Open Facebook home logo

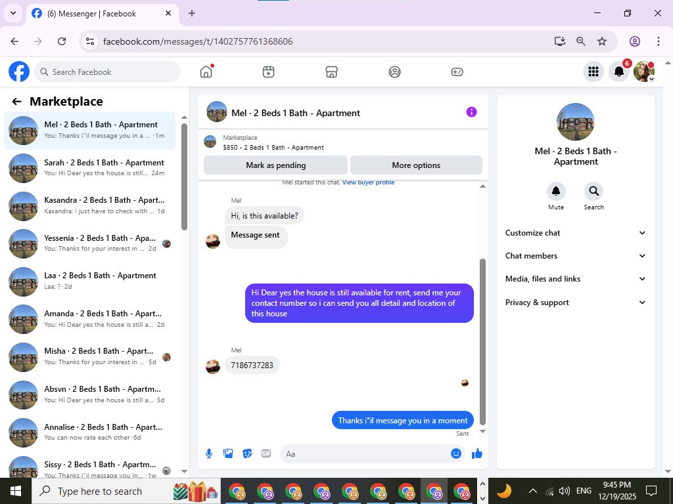(19, 72)
